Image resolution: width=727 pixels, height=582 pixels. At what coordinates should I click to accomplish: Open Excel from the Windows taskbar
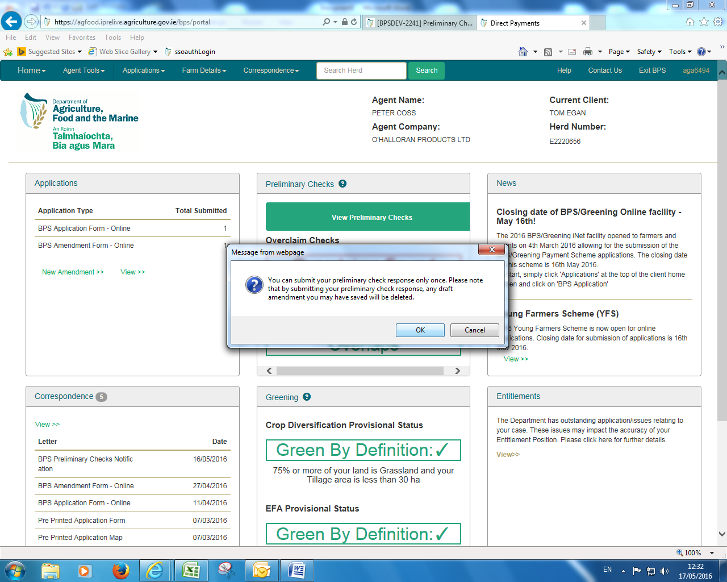(191, 570)
